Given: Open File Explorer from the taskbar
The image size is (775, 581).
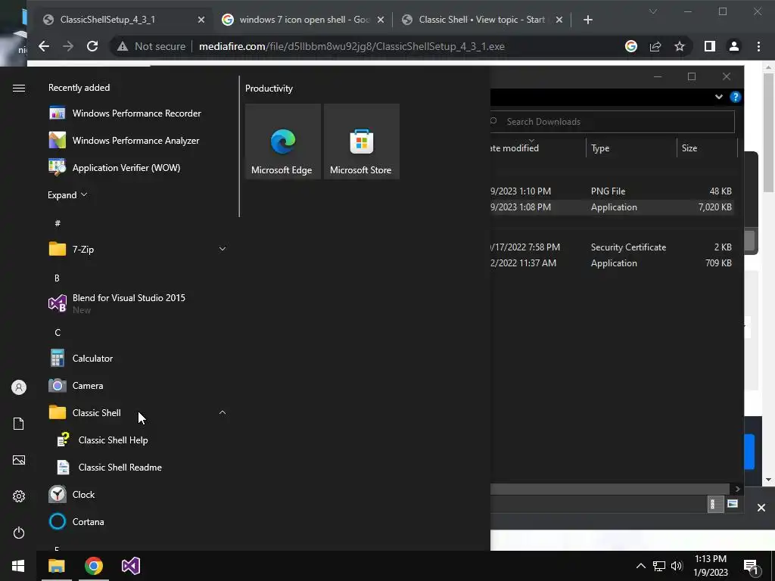Looking at the screenshot, I should [x=56, y=566].
